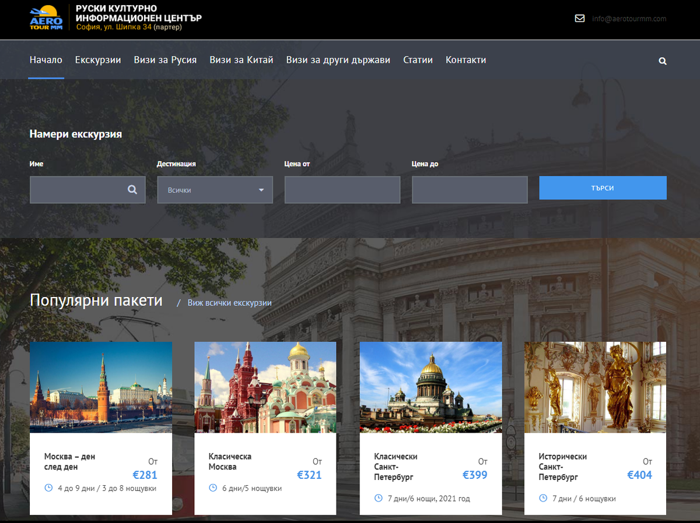The width and height of the screenshot is (700, 523).
Task: Click the St. Isaac's Cathedral photo thumbnail
Action: 430,387
